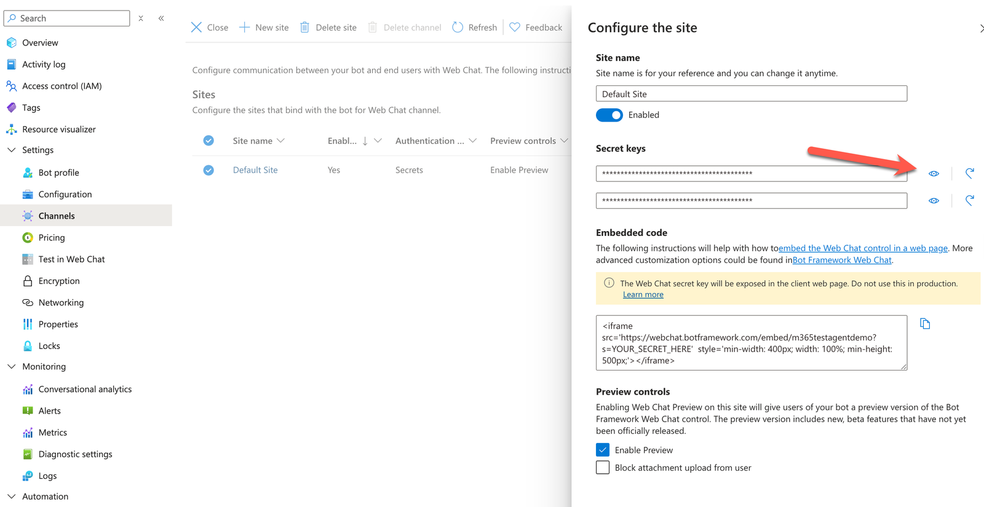
Task: Click the sidebar Search box
Action: coord(67,18)
